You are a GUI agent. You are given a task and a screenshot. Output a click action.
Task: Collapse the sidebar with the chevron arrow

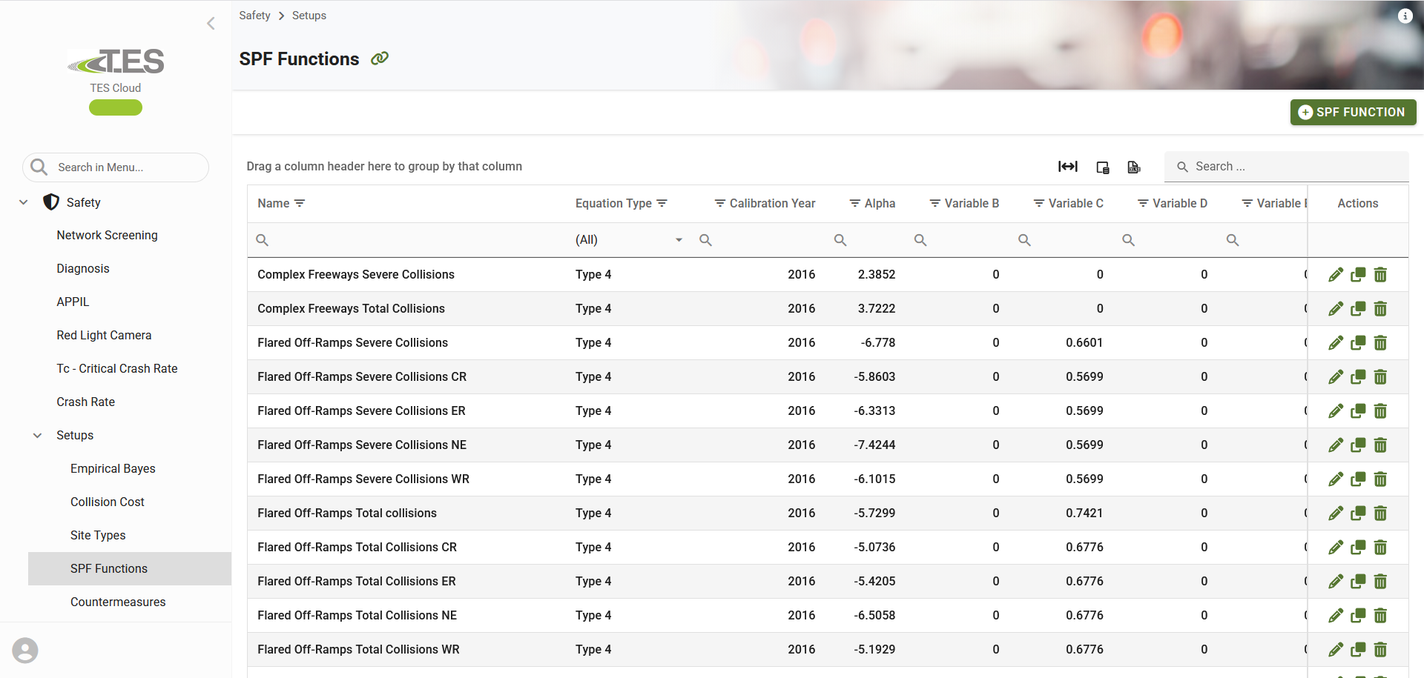(211, 24)
